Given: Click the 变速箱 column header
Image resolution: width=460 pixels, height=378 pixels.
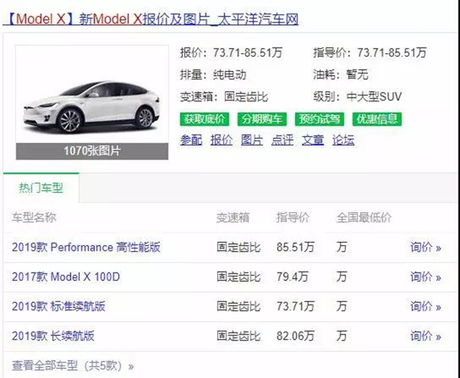Looking at the screenshot, I should pyautogui.click(x=233, y=217).
